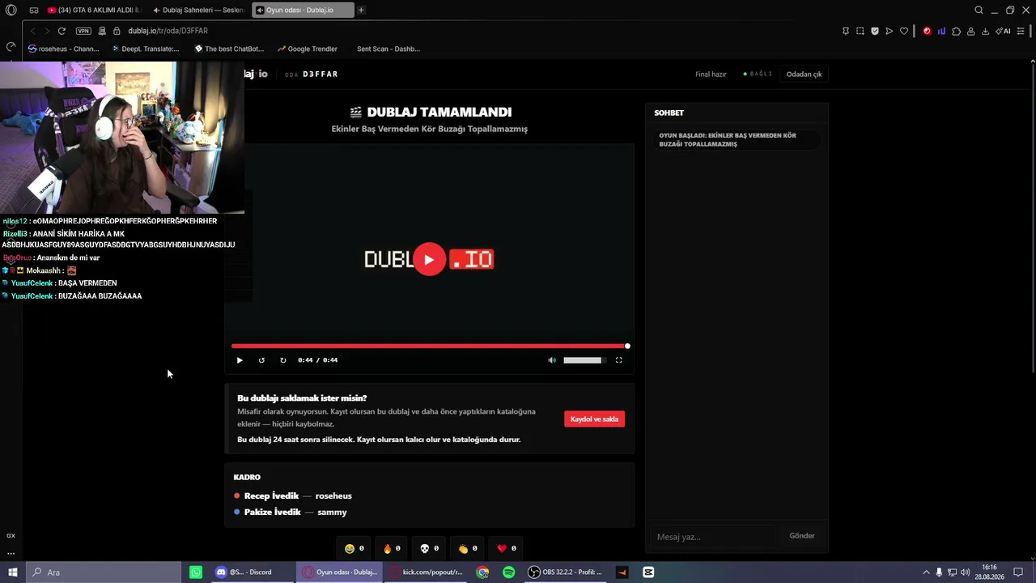Open the extensions puzzle icon
The image size is (1036, 583).
coord(956,31)
